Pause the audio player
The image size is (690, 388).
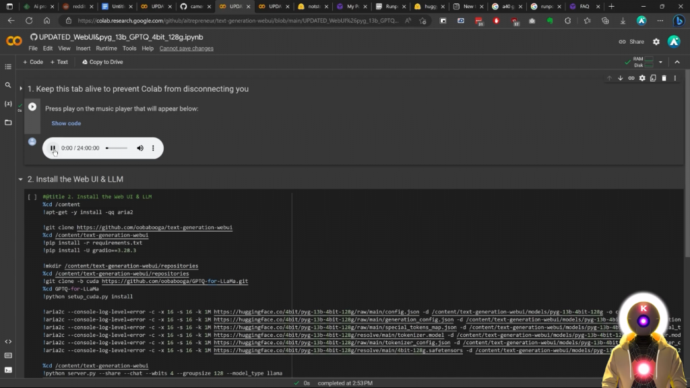(x=53, y=148)
